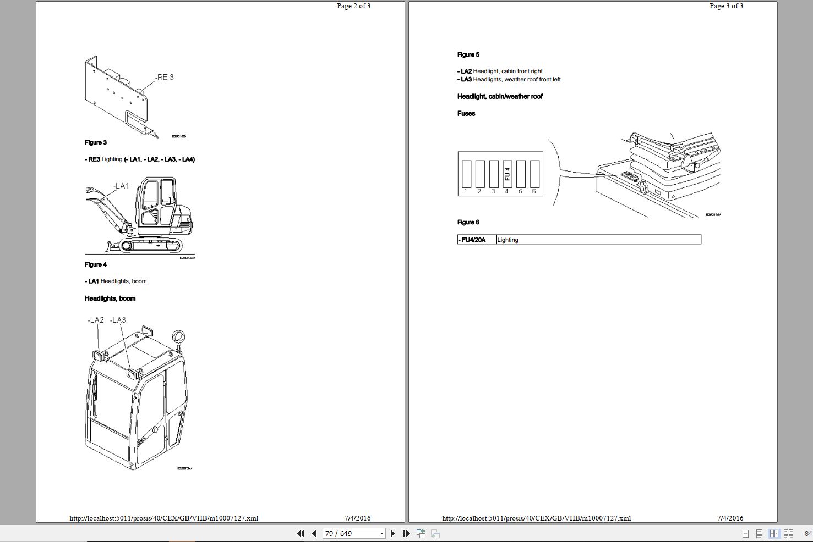
Task: Click the "Figure 5" caption
Action: 468,54
